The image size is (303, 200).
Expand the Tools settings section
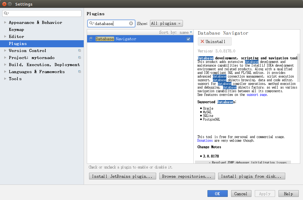[x=5, y=79]
